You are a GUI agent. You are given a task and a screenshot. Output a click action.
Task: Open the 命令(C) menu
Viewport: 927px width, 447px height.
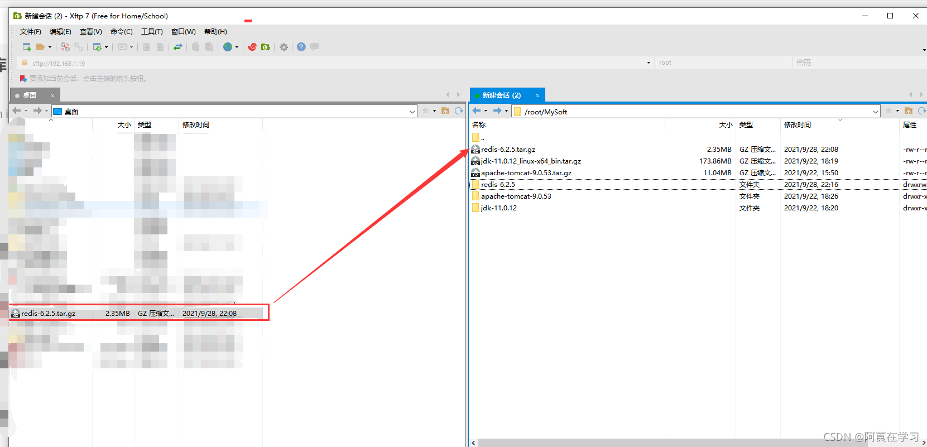[x=122, y=32]
